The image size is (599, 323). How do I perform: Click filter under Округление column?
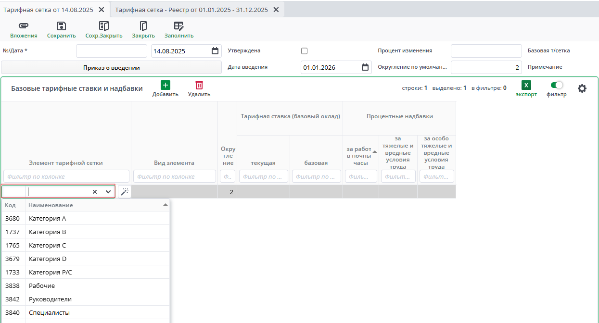click(x=228, y=176)
